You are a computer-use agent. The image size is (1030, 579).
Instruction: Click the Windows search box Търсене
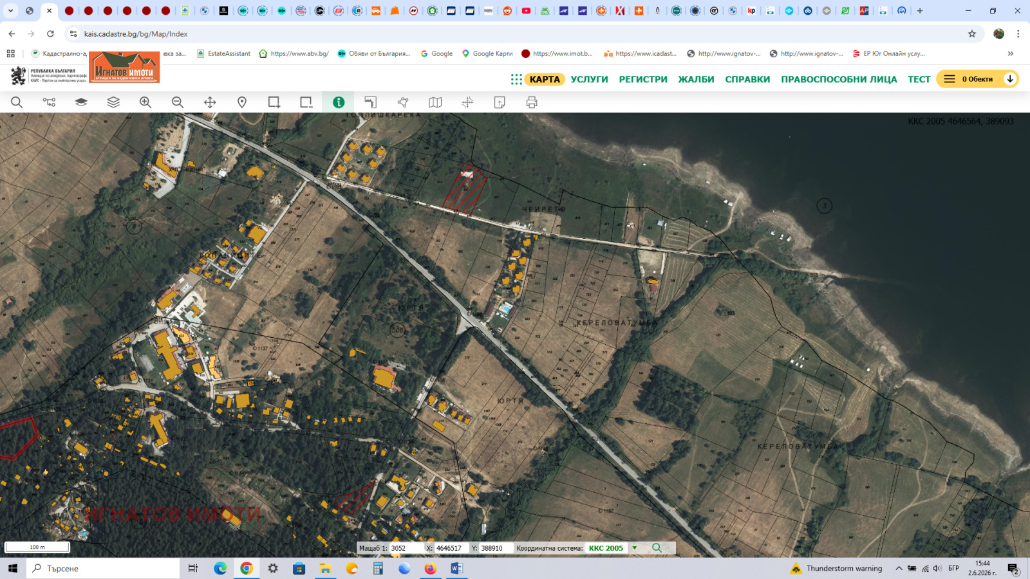pos(103,569)
